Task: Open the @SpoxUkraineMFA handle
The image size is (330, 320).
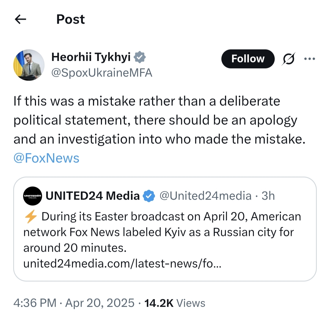Action: click(102, 73)
